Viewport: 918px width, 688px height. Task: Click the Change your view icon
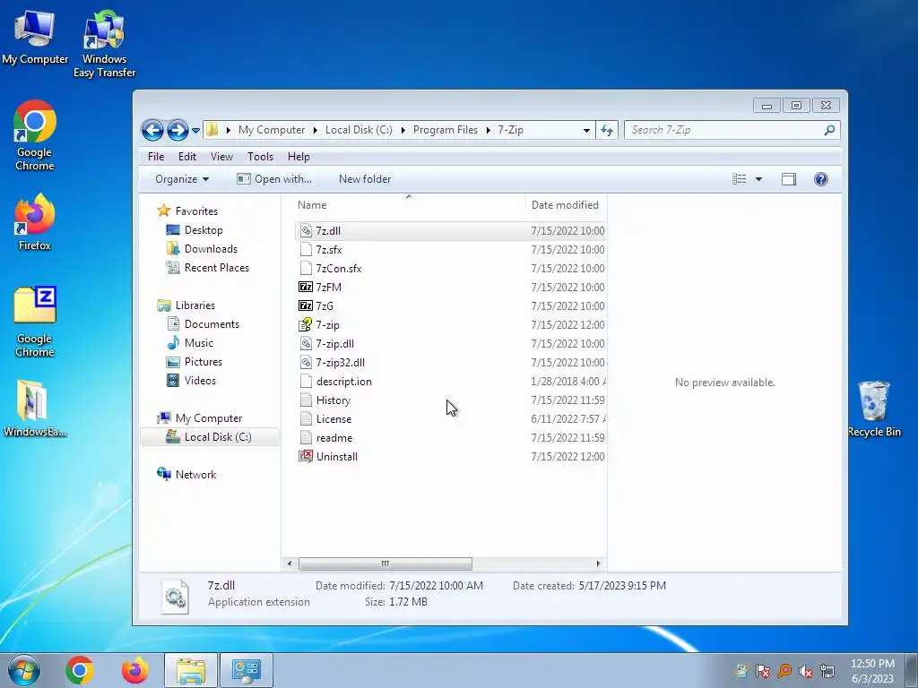(740, 179)
